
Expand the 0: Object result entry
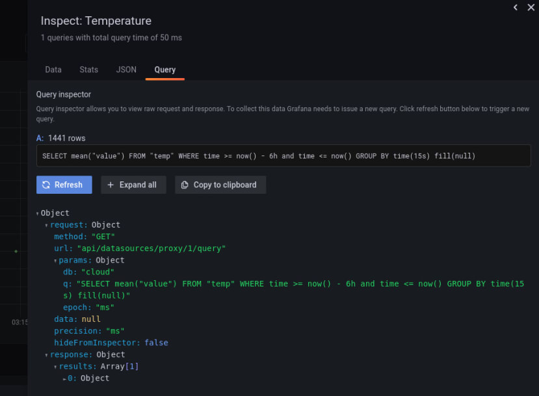point(64,378)
